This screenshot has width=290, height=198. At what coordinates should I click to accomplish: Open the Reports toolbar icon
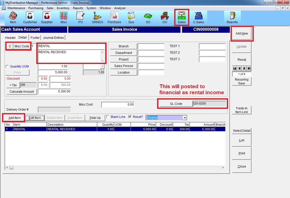pos(232,18)
